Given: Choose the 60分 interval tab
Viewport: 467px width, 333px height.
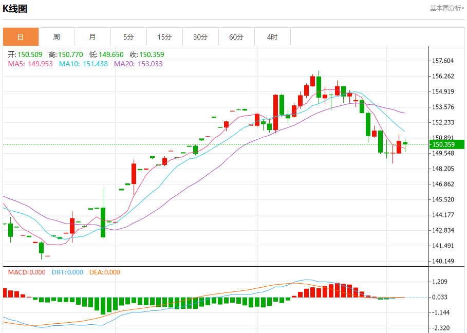Looking at the screenshot, I should pyautogui.click(x=236, y=37).
